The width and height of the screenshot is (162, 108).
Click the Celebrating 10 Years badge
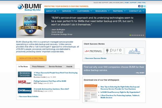pyautogui.click(x=30, y=25)
